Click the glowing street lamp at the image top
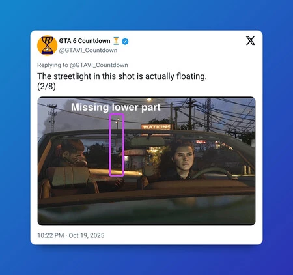The height and width of the screenshot is (275, 293). (149, 100)
